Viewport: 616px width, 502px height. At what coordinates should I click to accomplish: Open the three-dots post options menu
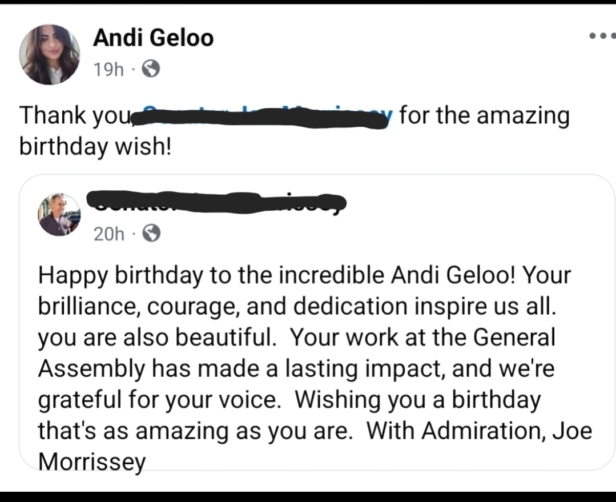[603, 35]
